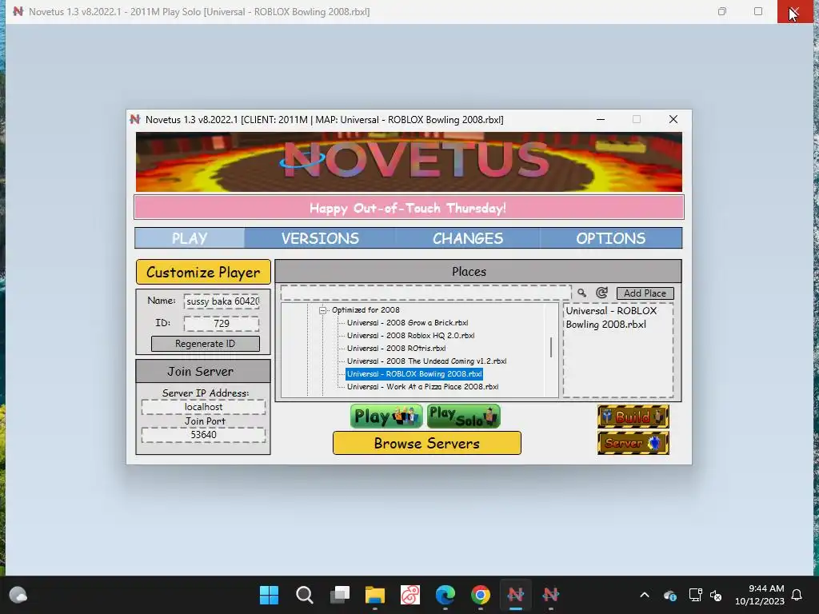This screenshot has width=819, height=614.
Task: Switch to the PLAY tab
Action: (x=190, y=238)
